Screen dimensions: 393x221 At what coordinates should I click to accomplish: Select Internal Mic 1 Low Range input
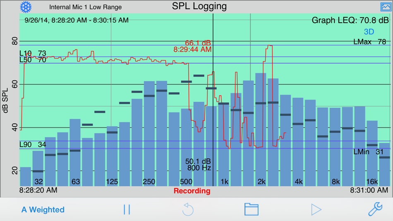point(86,7)
